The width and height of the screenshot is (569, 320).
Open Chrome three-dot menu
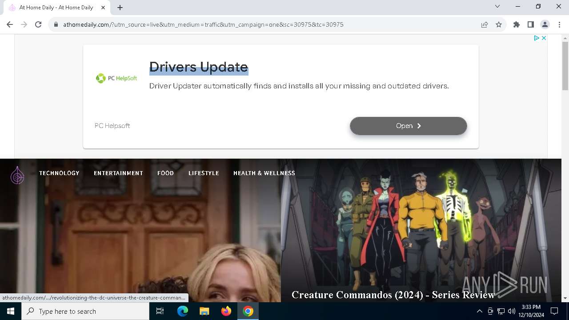pos(559,24)
